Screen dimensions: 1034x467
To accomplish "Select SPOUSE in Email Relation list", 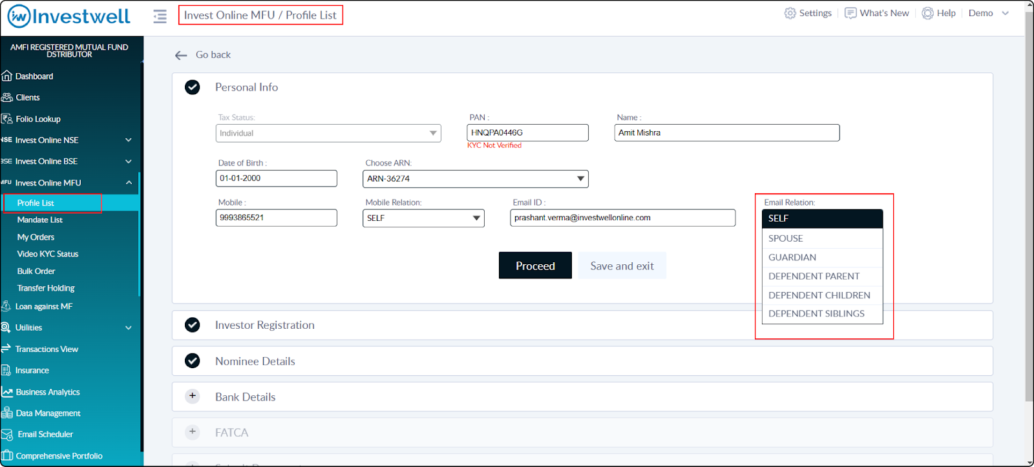I will [822, 238].
